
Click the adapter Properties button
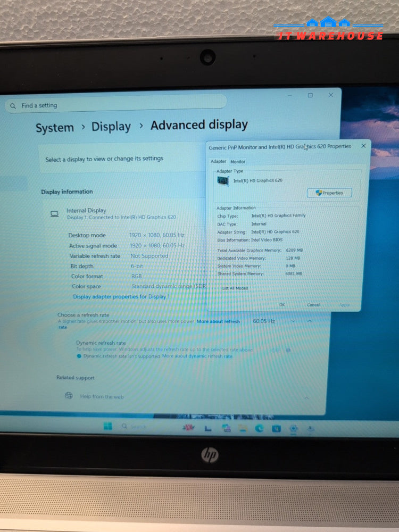tap(329, 193)
